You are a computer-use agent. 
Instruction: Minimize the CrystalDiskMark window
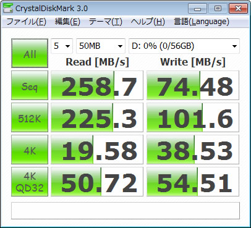click(x=197, y=9)
